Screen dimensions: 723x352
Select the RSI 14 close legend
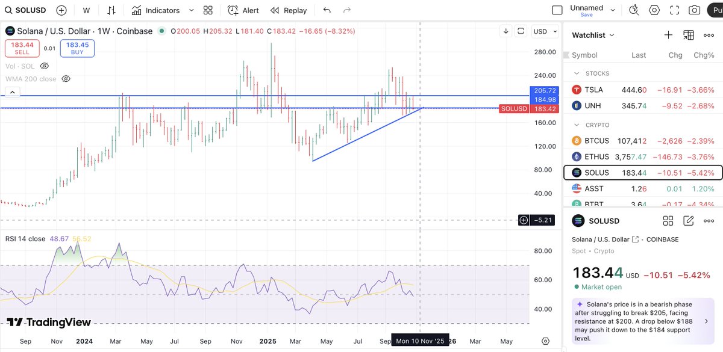pyautogui.click(x=25, y=239)
